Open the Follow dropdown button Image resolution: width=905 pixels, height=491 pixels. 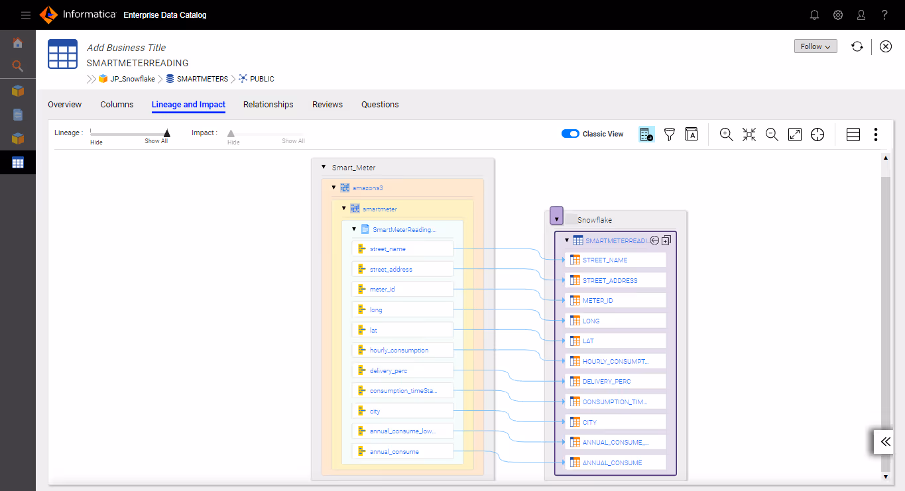pyautogui.click(x=815, y=46)
